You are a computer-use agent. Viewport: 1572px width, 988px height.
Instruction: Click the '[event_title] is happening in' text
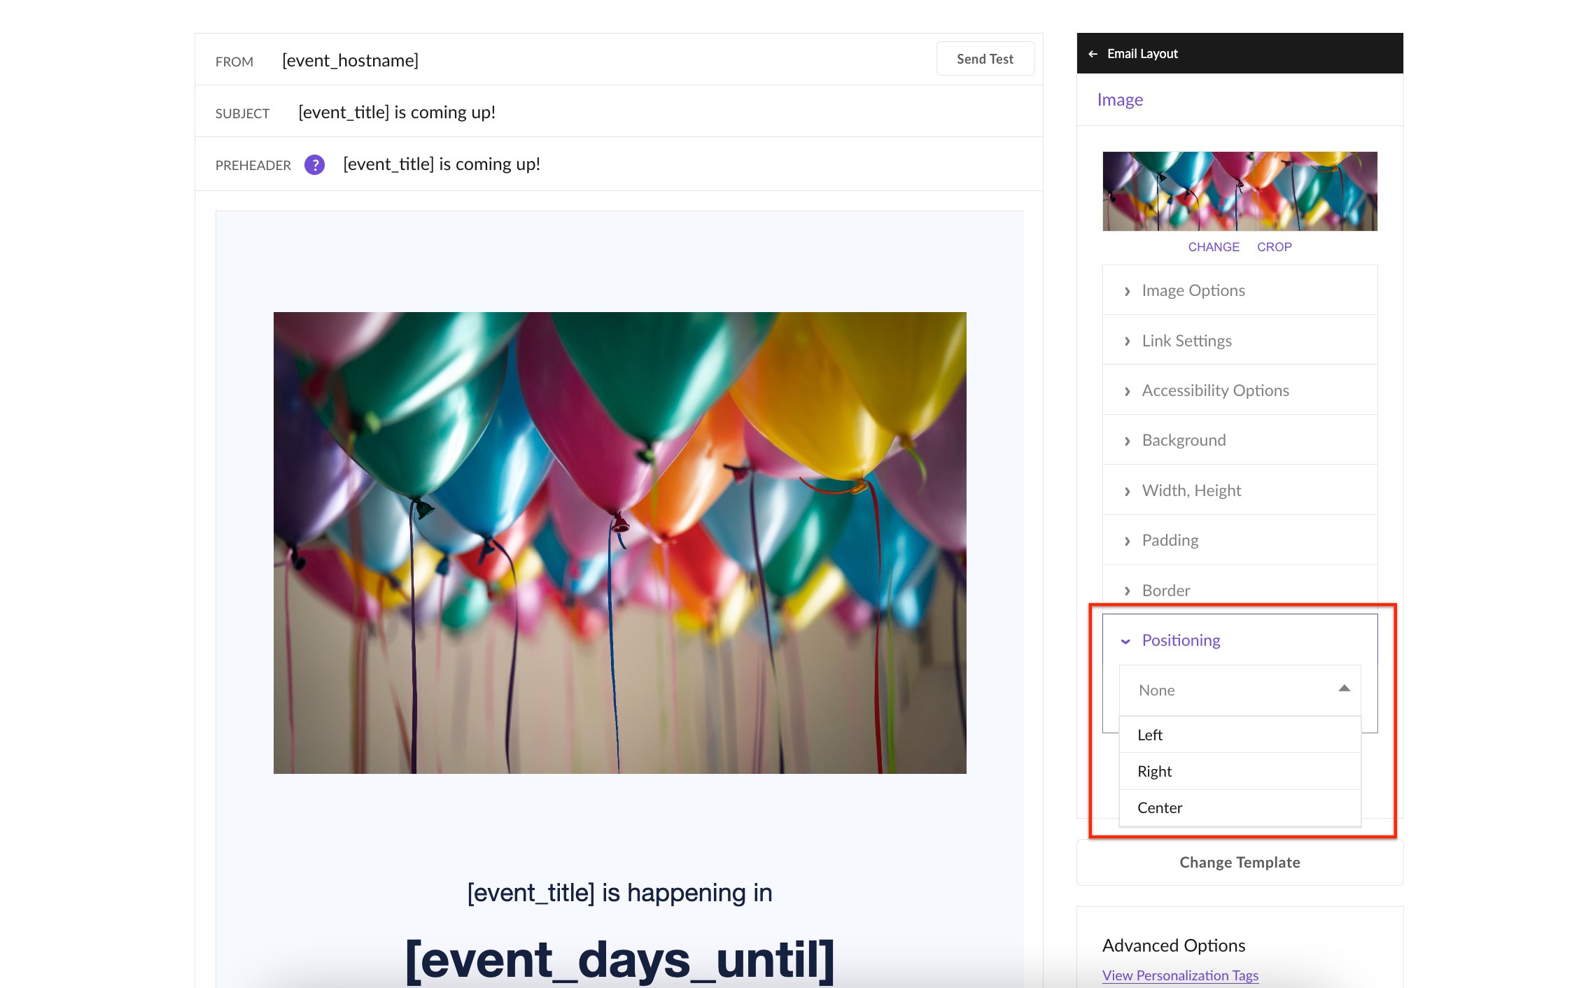tap(619, 893)
